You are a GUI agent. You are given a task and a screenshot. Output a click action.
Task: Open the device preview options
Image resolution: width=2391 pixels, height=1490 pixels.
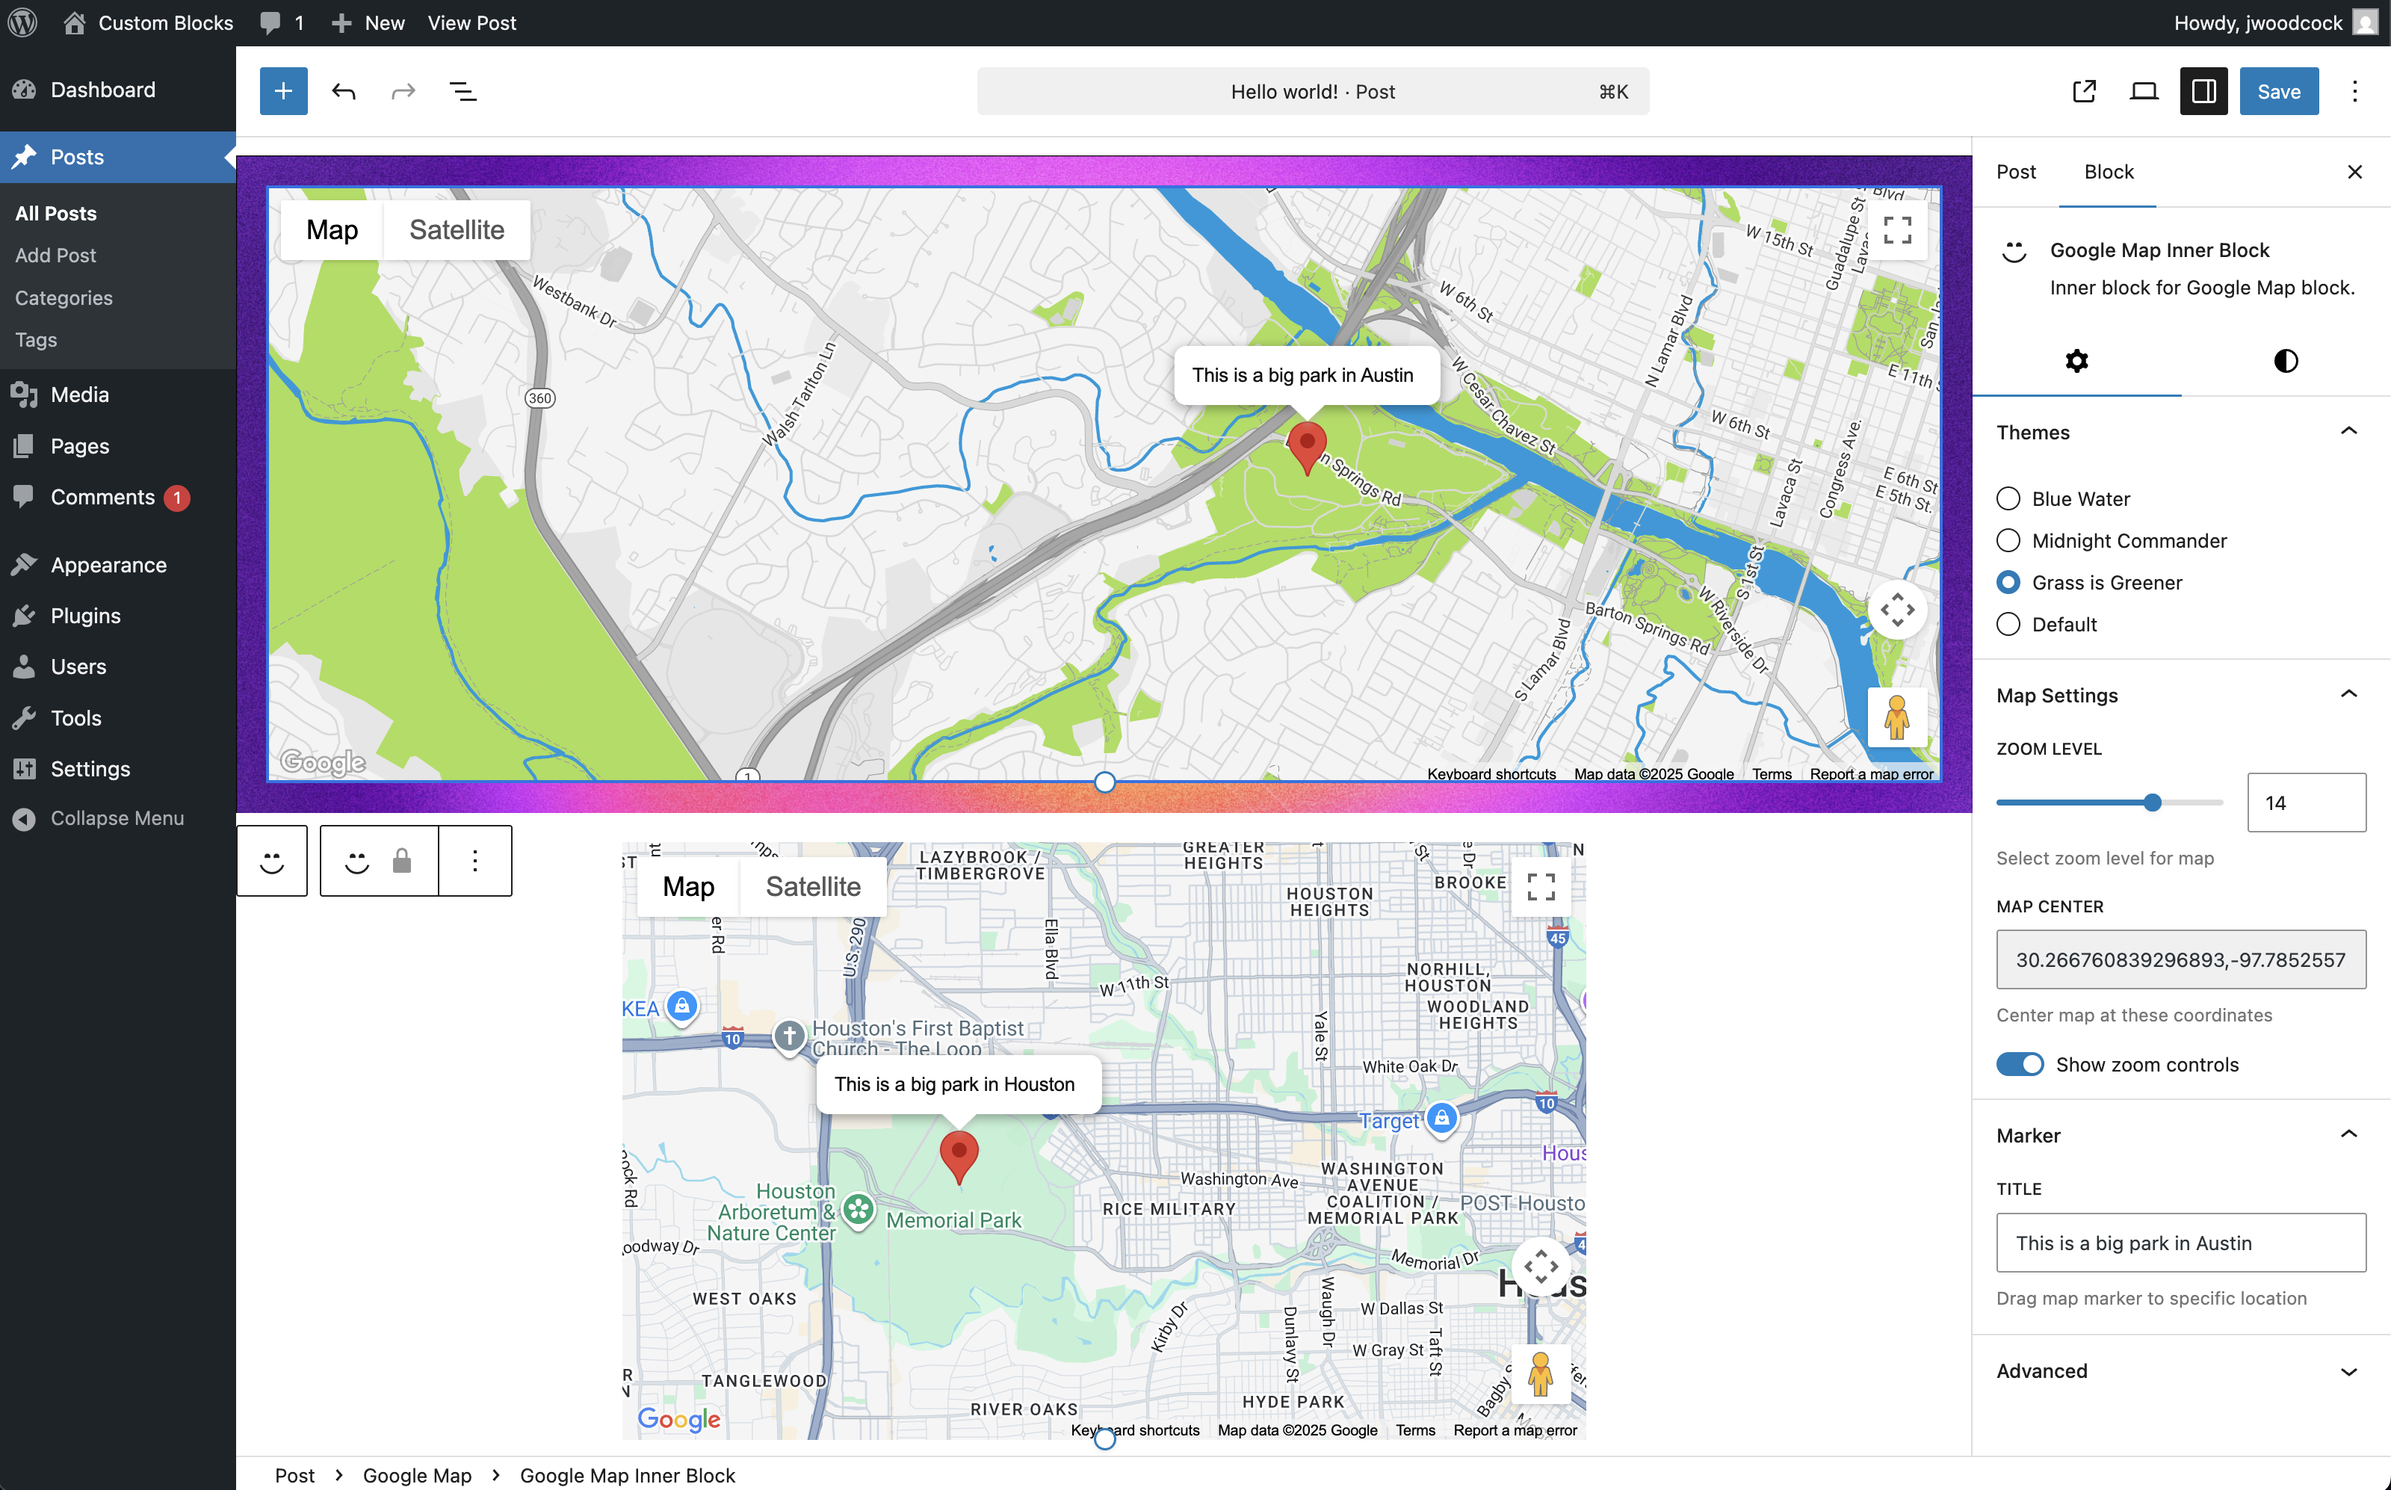tap(2144, 92)
